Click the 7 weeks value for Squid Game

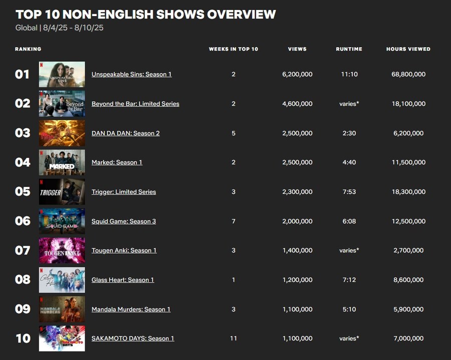point(234,221)
